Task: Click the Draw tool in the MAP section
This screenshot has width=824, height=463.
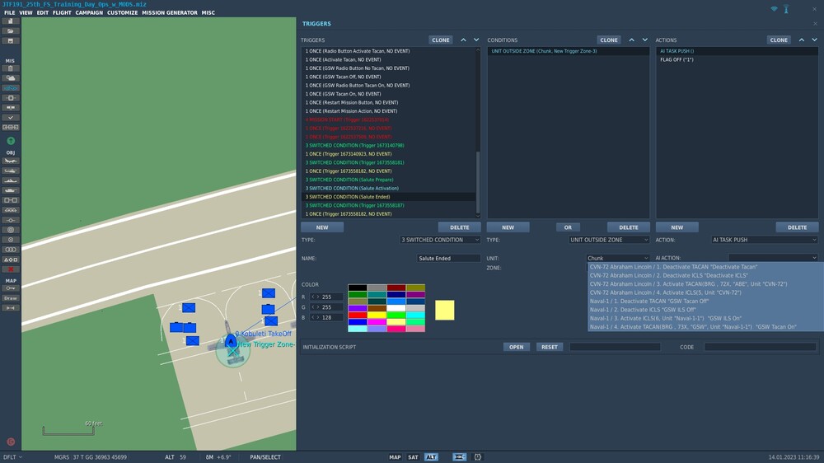Action: [x=11, y=298]
